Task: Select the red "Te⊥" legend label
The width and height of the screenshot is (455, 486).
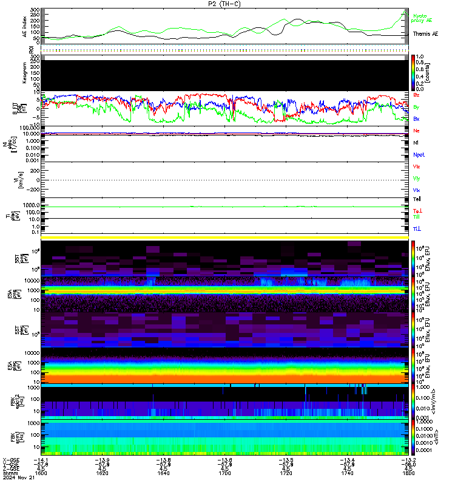Action: [417, 211]
